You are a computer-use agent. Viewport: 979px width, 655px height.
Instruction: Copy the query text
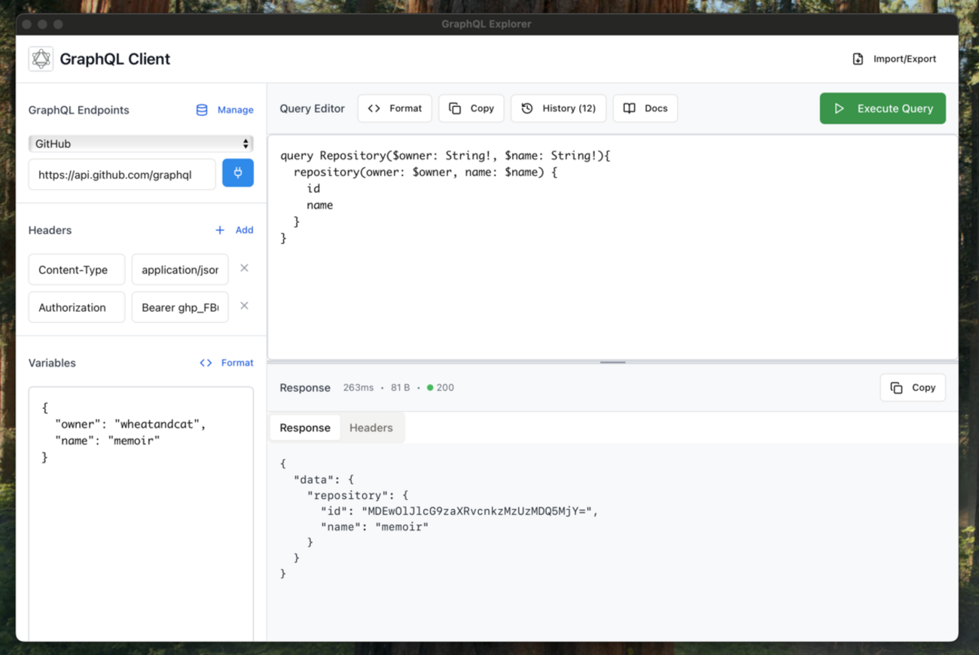pyautogui.click(x=471, y=108)
